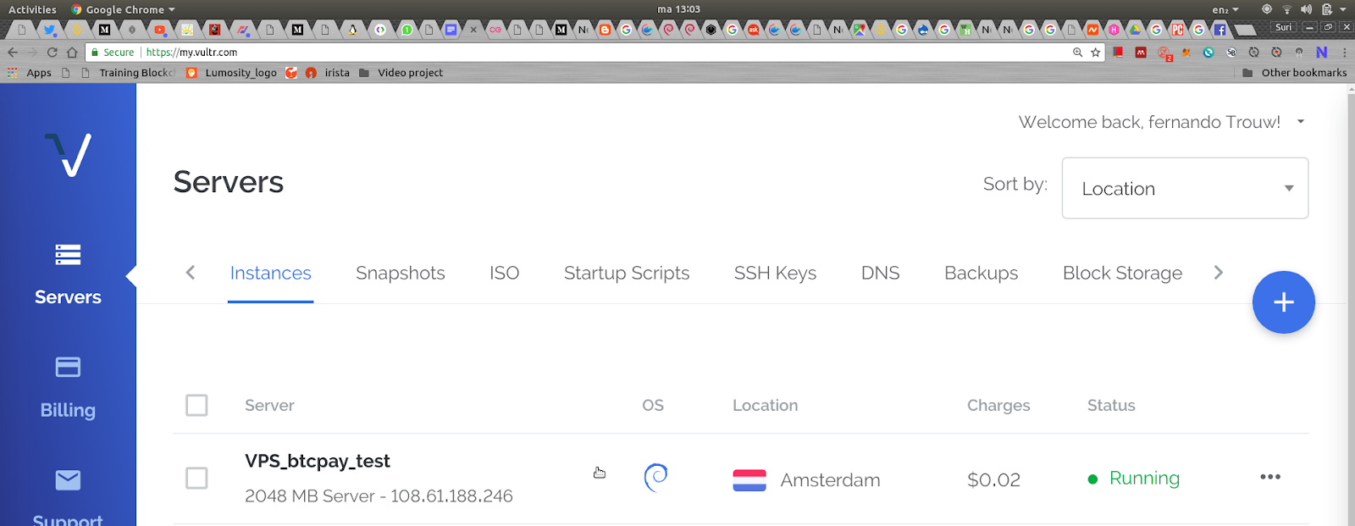
Task: Open the VPS_btcpay_test server link
Action: tap(318, 461)
